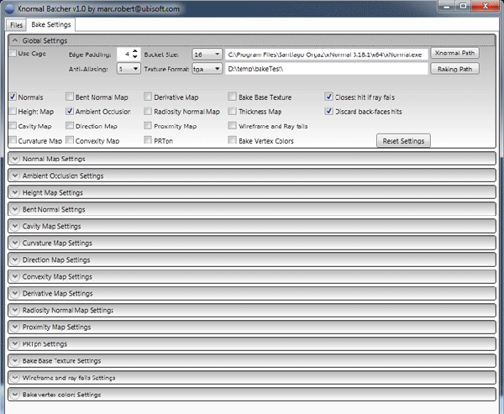Viewport: 504px width, 414px height.
Task: Enable the Thickness Map checkbox
Action: pos(232,111)
